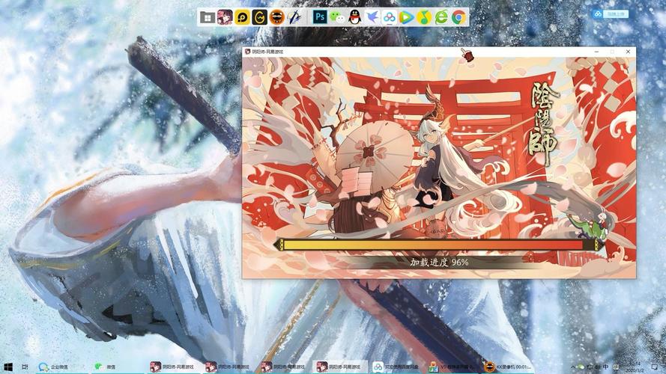Close the Onmyoji game window
Viewport: 666px width, 374px height.
click(628, 52)
